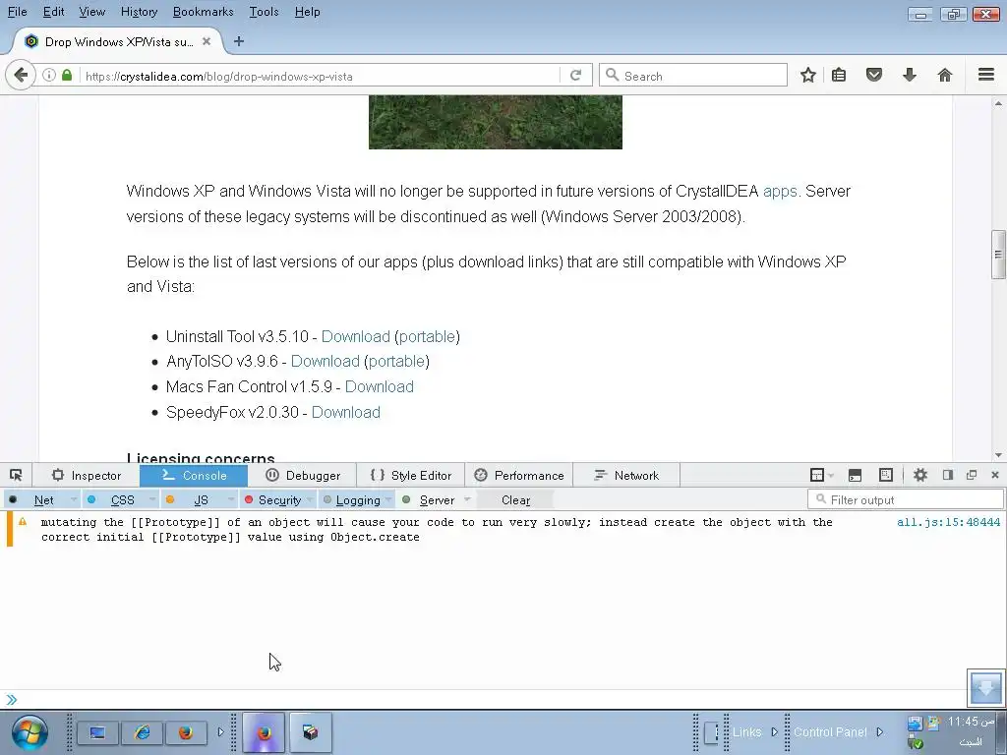Viewport: 1007px width, 755px height.
Task: Switch to the Network tab
Action: click(x=626, y=475)
